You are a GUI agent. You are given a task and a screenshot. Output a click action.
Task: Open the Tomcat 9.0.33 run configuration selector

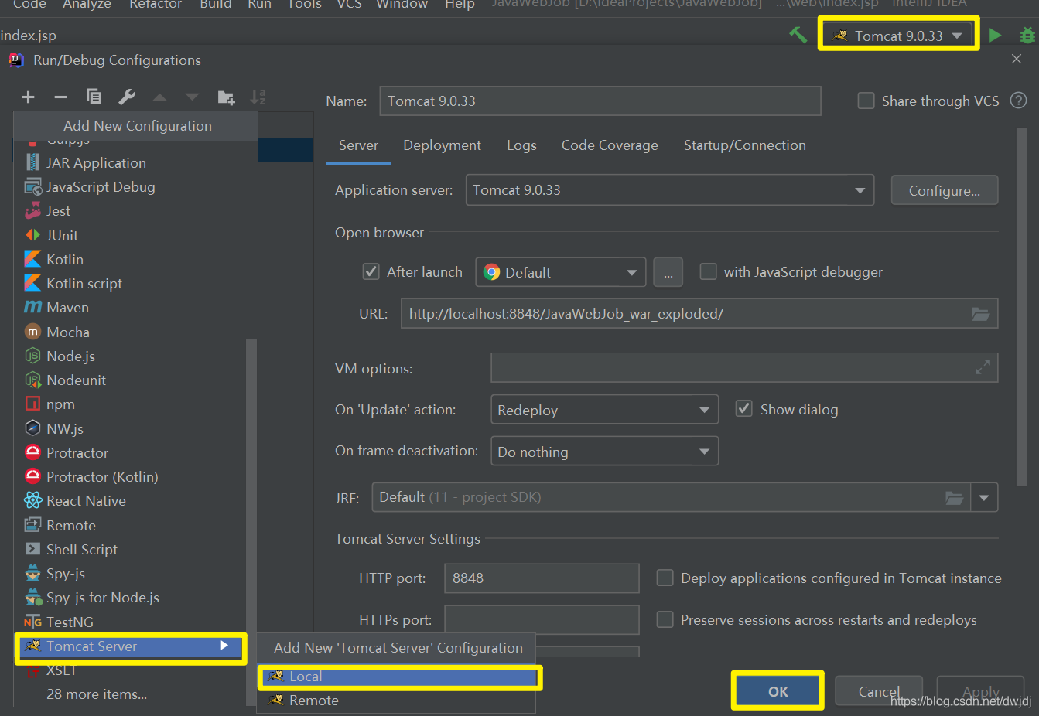point(899,36)
